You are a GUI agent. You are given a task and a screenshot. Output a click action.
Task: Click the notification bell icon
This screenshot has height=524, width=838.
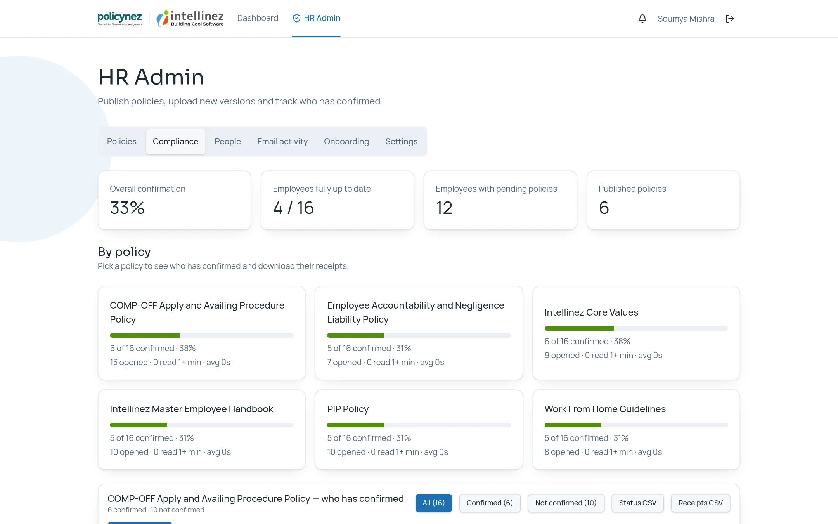642,19
